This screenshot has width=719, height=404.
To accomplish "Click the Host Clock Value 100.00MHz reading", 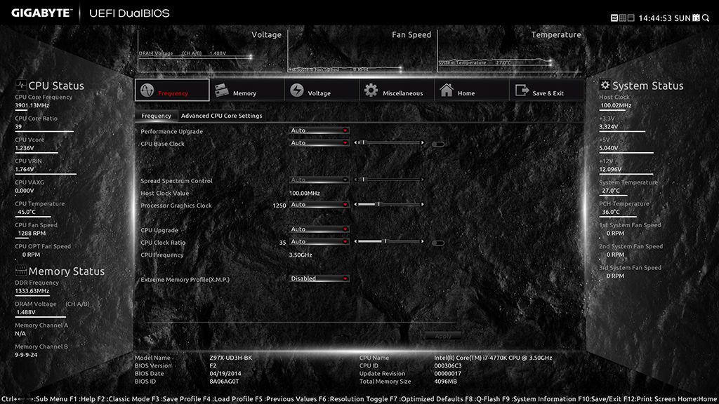I will coord(305,194).
